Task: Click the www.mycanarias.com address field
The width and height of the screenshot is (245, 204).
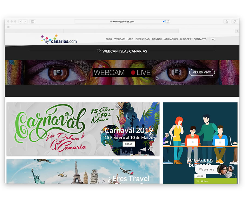Action: pyautogui.click(x=123, y=21)
